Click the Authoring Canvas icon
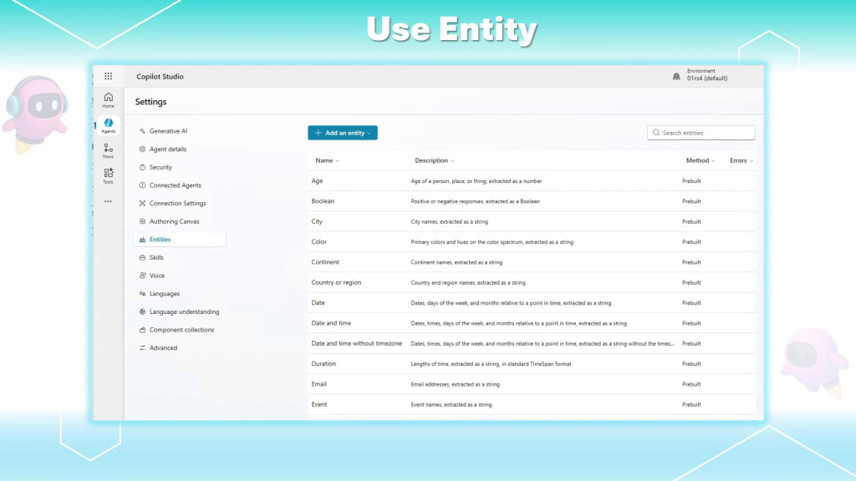This screenshot has height=481, width=856. point(142,221)
